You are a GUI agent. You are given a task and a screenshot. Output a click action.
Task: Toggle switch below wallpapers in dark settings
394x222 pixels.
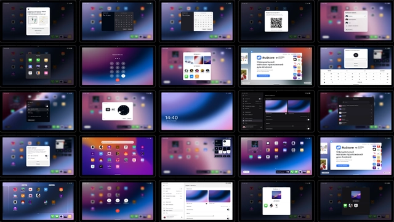tap(308, 120)
